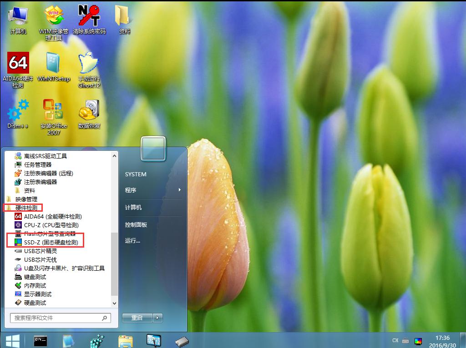Launch WIM映像管理工具 from the desktop
The width and height of the screenshot is (466, 348).
tap(54, 23)
